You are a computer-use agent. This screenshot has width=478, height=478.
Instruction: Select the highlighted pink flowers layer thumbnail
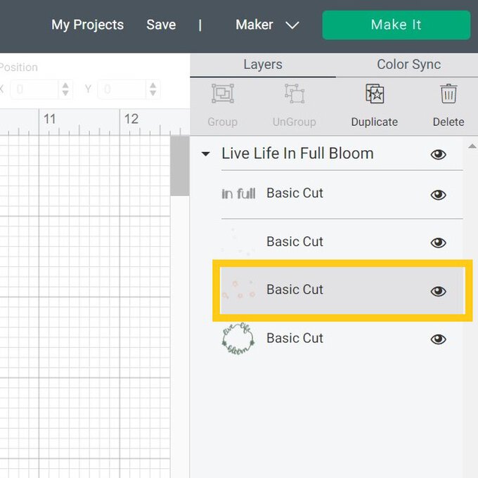click(x=238, y=290)
